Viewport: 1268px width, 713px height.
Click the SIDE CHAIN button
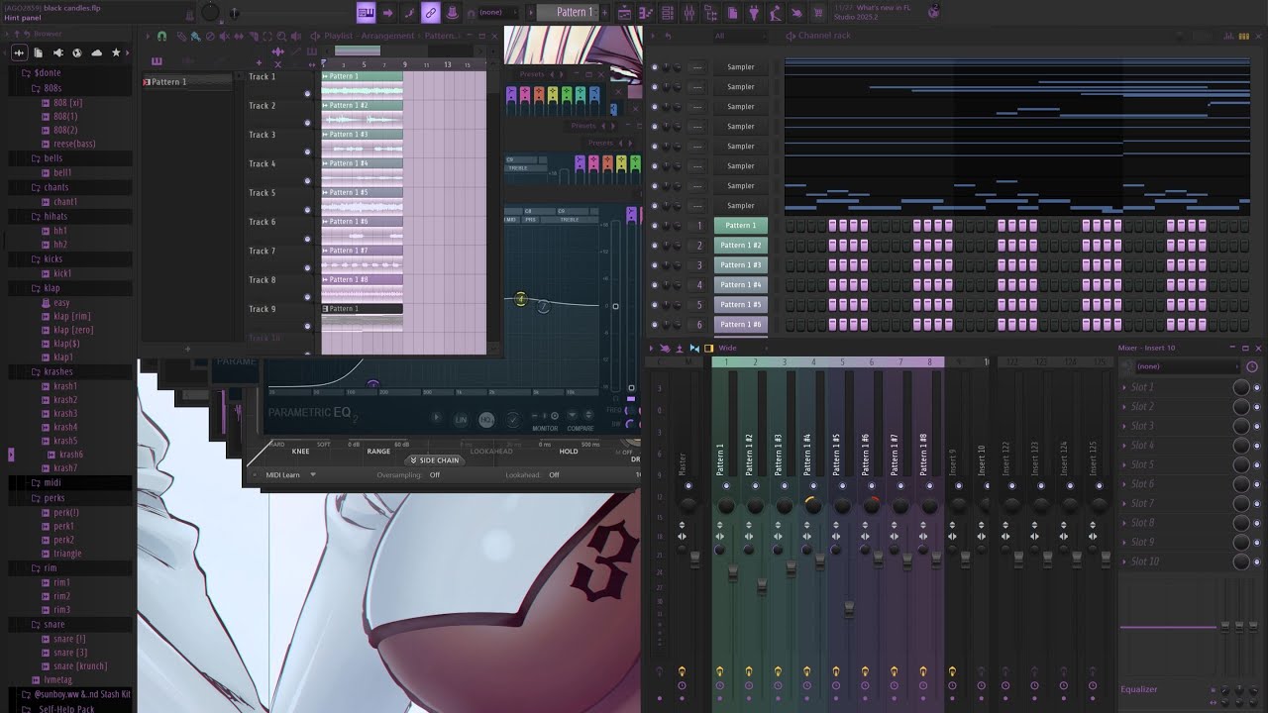pos(436,460)
